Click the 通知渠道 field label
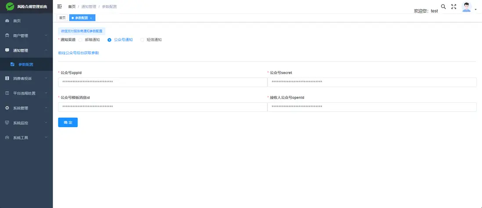 pyautogui.click(x=68, y=39)
